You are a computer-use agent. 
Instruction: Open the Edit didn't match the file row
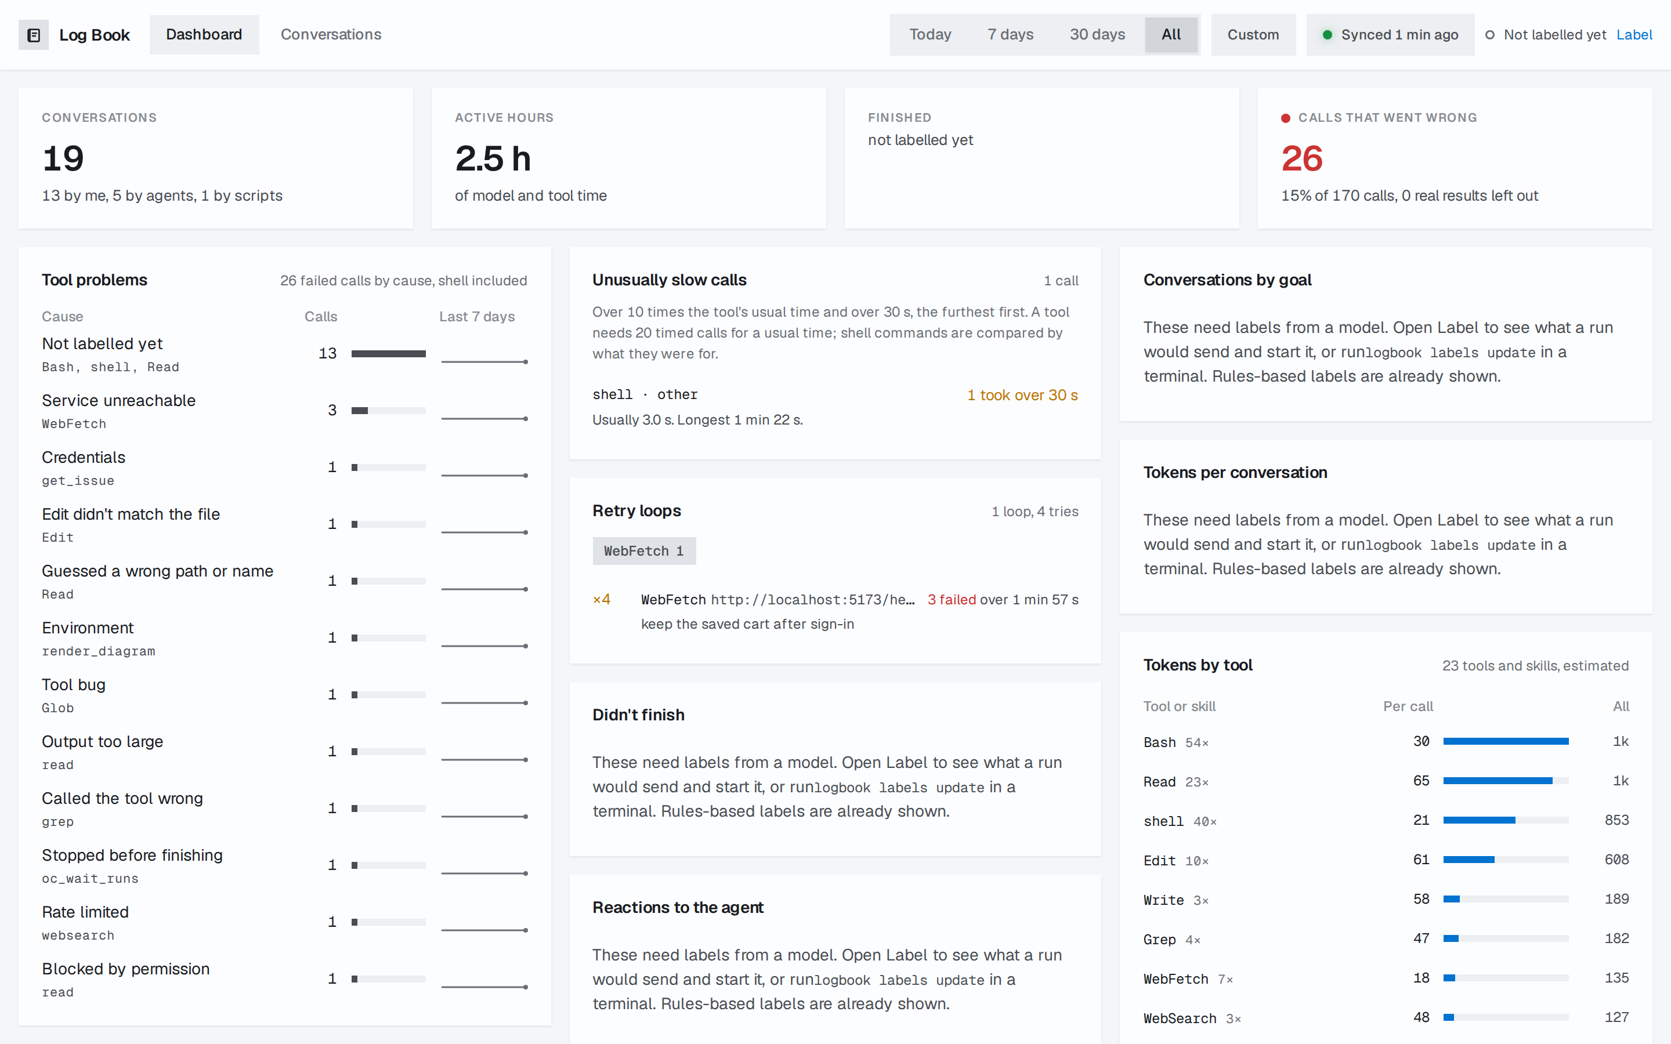[284, 524]
